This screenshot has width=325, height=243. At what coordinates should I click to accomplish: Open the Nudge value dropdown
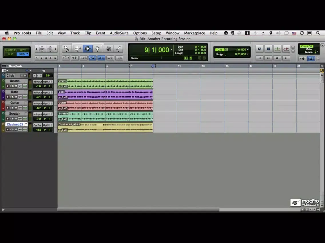247,54
